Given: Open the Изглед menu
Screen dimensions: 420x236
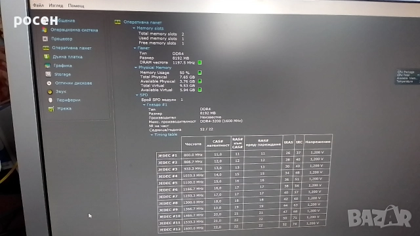Looking at the screenshot, I should pos(56,5).
